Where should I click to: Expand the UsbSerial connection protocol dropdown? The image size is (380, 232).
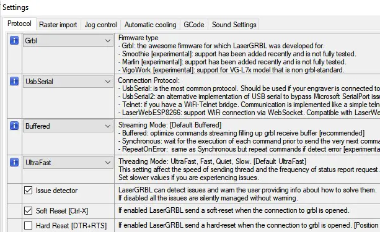68,82
